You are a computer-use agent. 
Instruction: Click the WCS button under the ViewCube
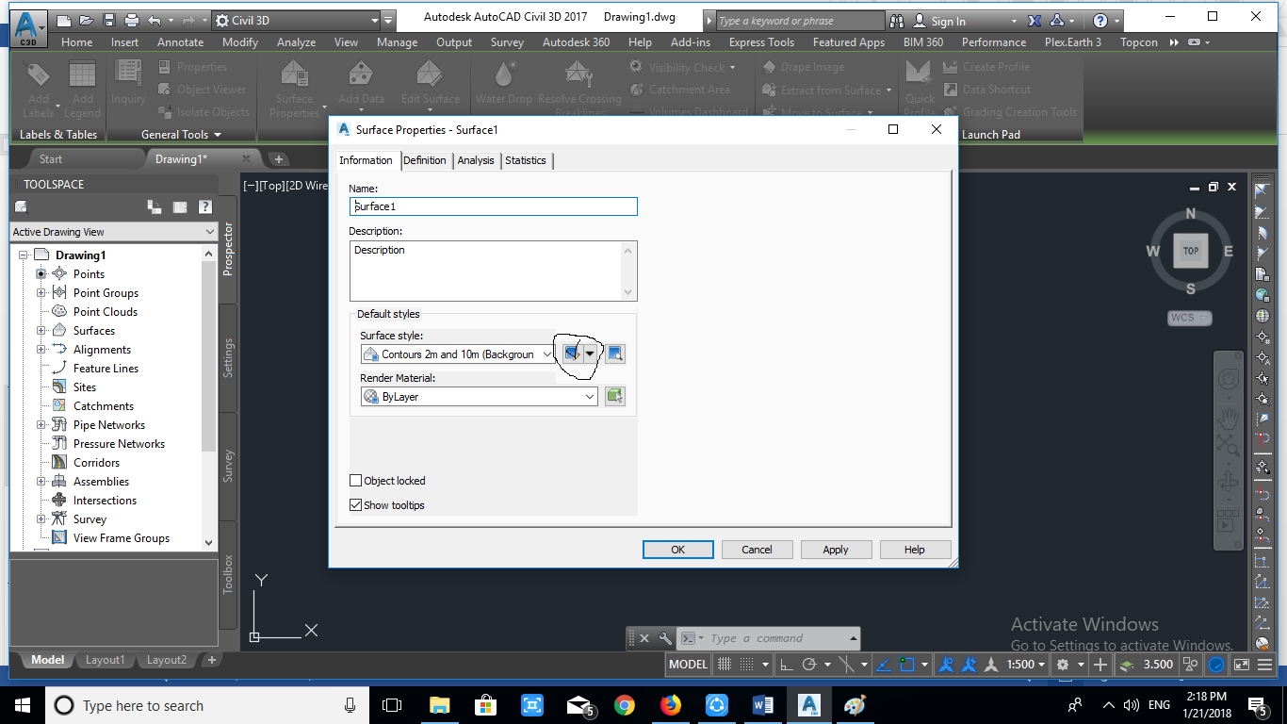[1190, 318]
